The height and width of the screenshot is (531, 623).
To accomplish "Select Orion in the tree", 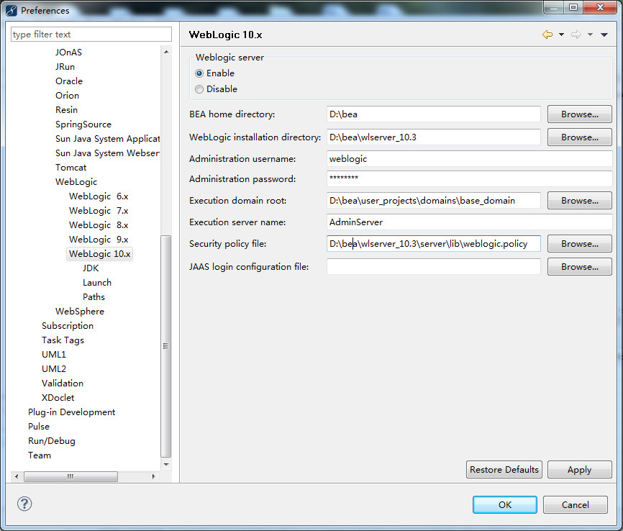I will [x=67, y=96].
